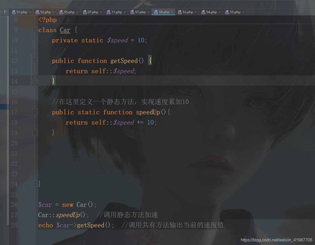
Task: Click the $car variable on line 26
Action: point(45,205)
